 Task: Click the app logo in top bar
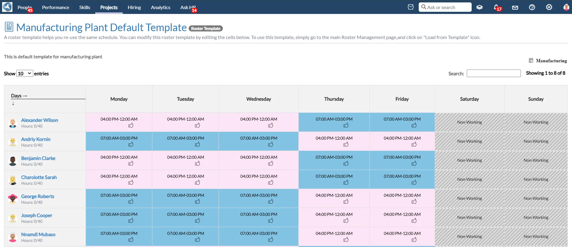7,7
